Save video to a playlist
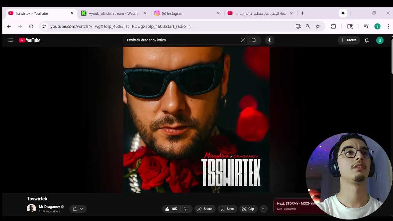Viewport: 393px width, 221px height. point(227,209)
